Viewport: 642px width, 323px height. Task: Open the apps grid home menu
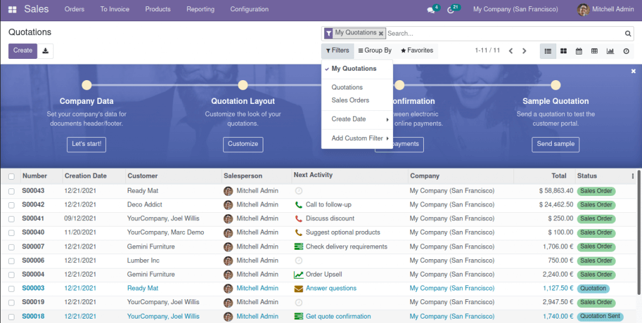[13, 9]
